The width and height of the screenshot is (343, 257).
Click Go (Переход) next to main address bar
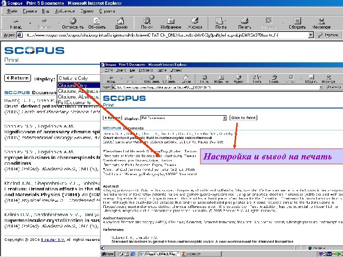[329, 35]
